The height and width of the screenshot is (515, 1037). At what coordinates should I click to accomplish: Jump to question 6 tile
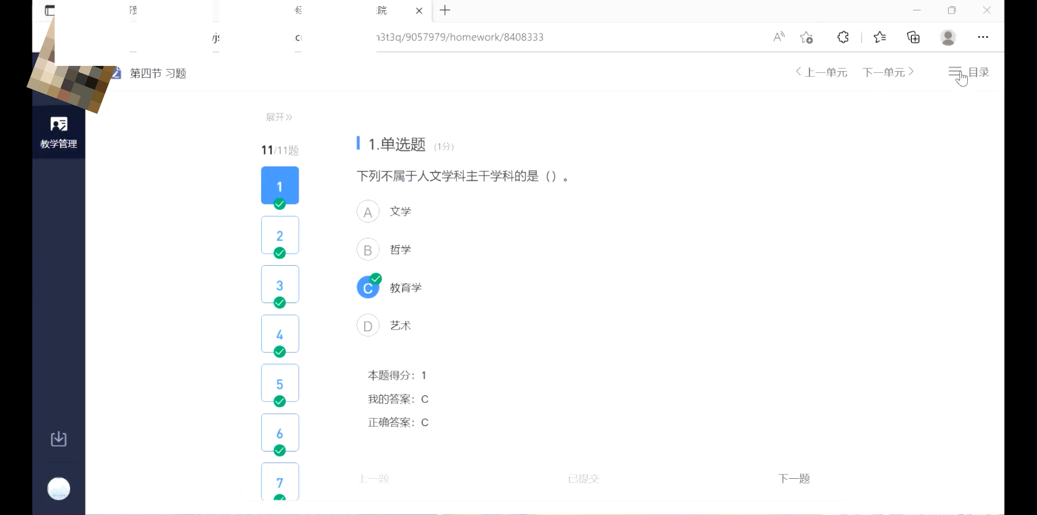click(x=280, y=433)
